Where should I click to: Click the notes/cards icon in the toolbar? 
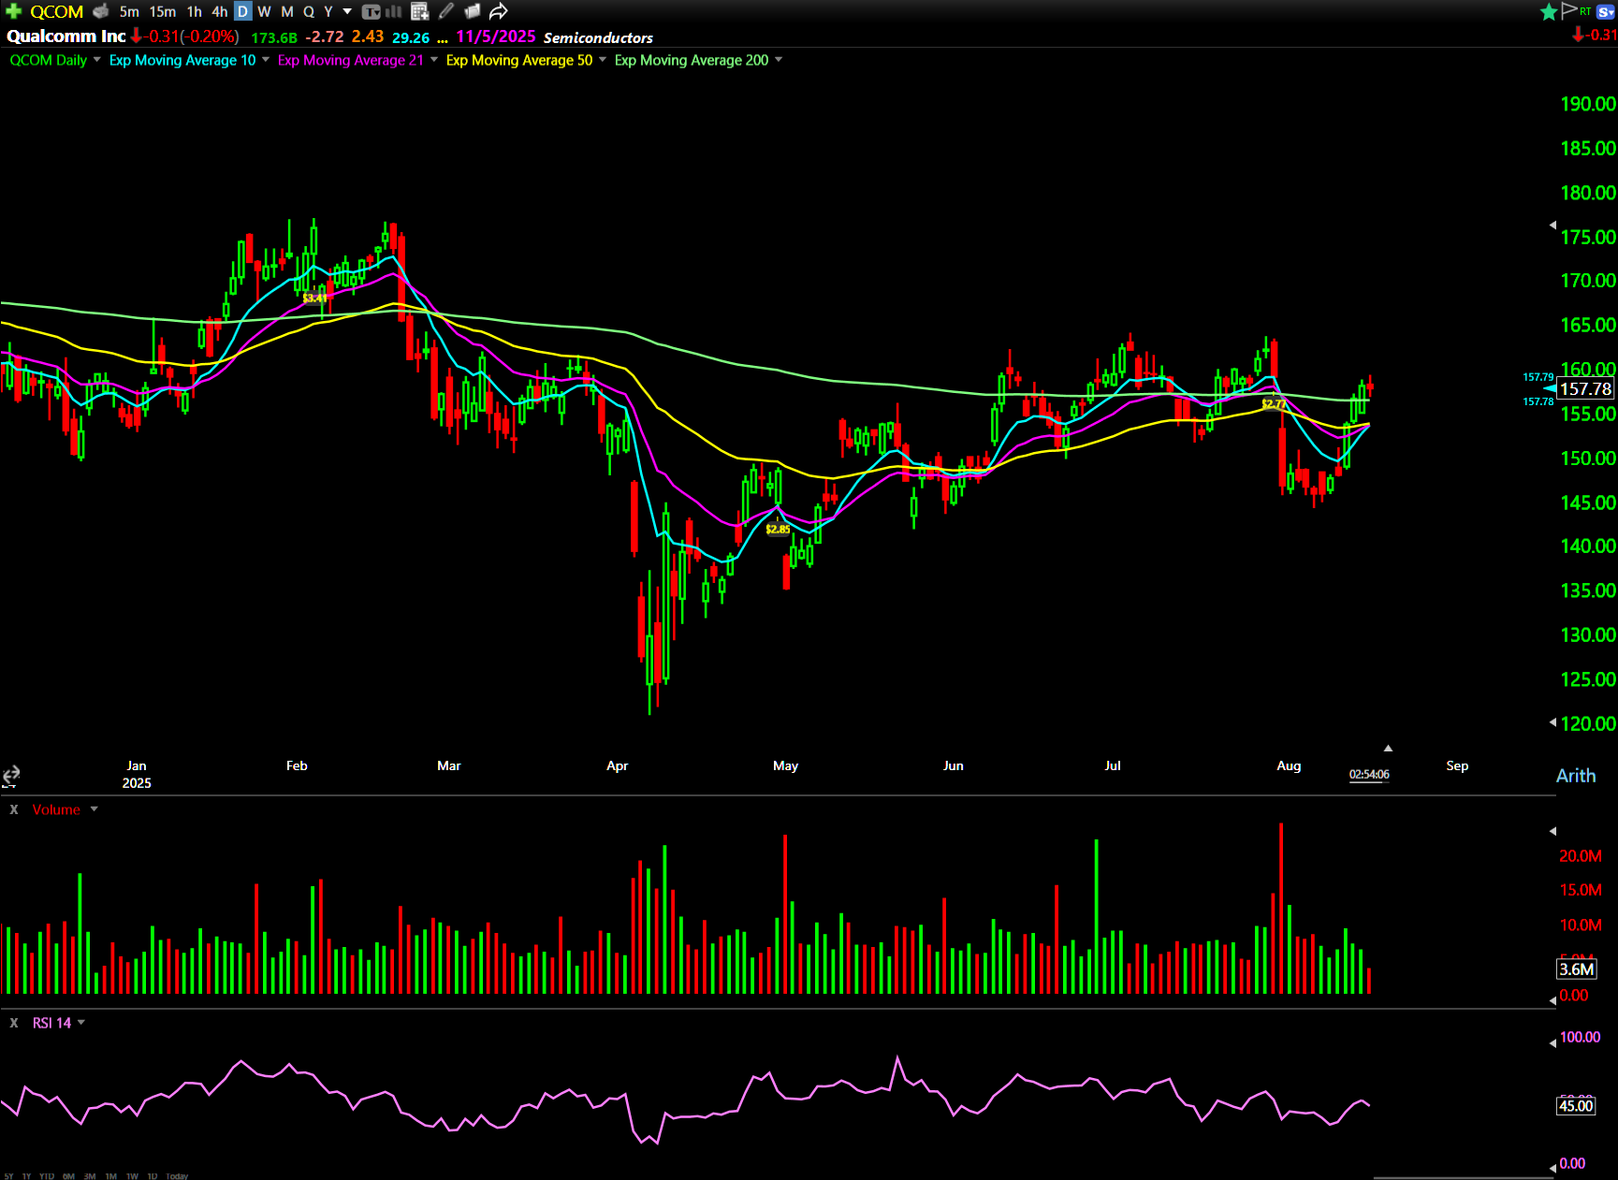point(473,11)
